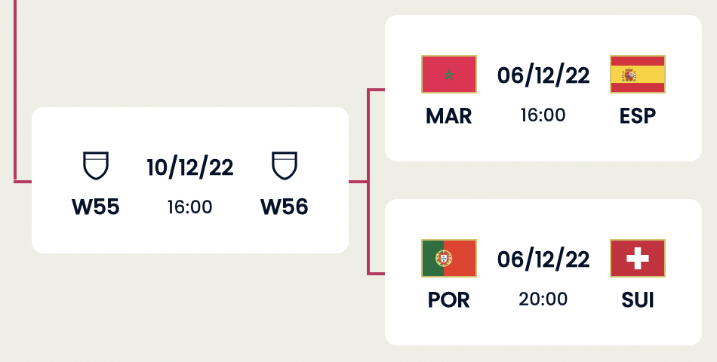Open the Morocco vs Spain match date
The width and height of the screenshot is (717, 362).
543,75
